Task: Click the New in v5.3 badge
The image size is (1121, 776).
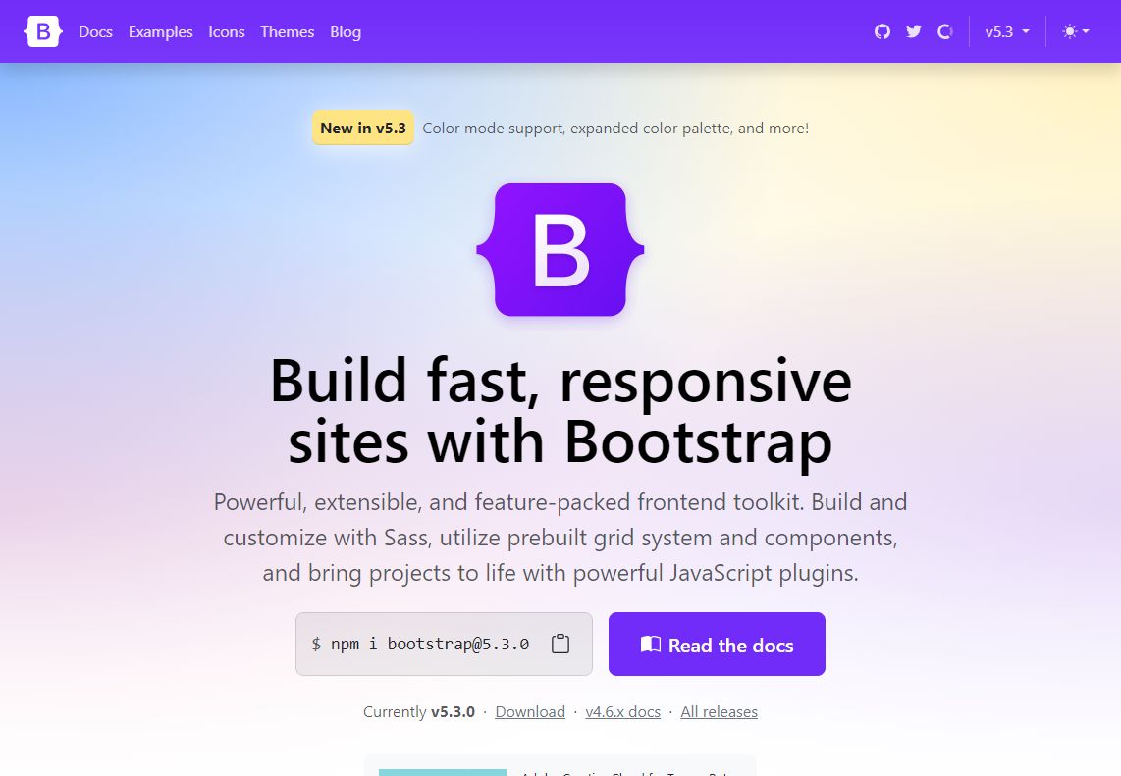Action: tap(363, 128)
